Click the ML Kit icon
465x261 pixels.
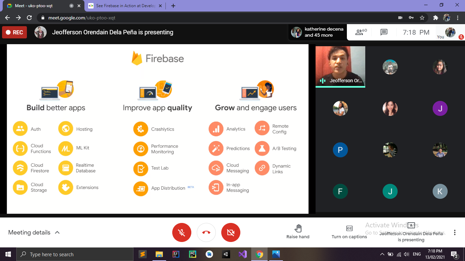tap(66, 149)
